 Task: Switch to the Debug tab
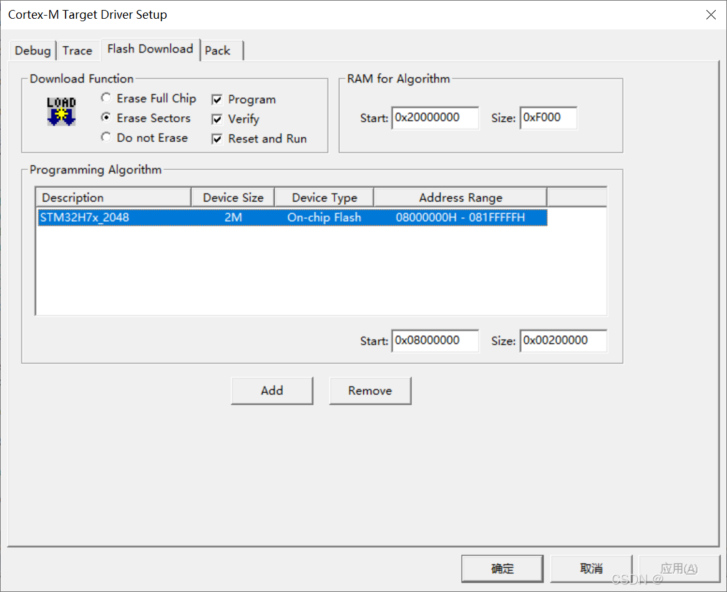tap(32, 50)
